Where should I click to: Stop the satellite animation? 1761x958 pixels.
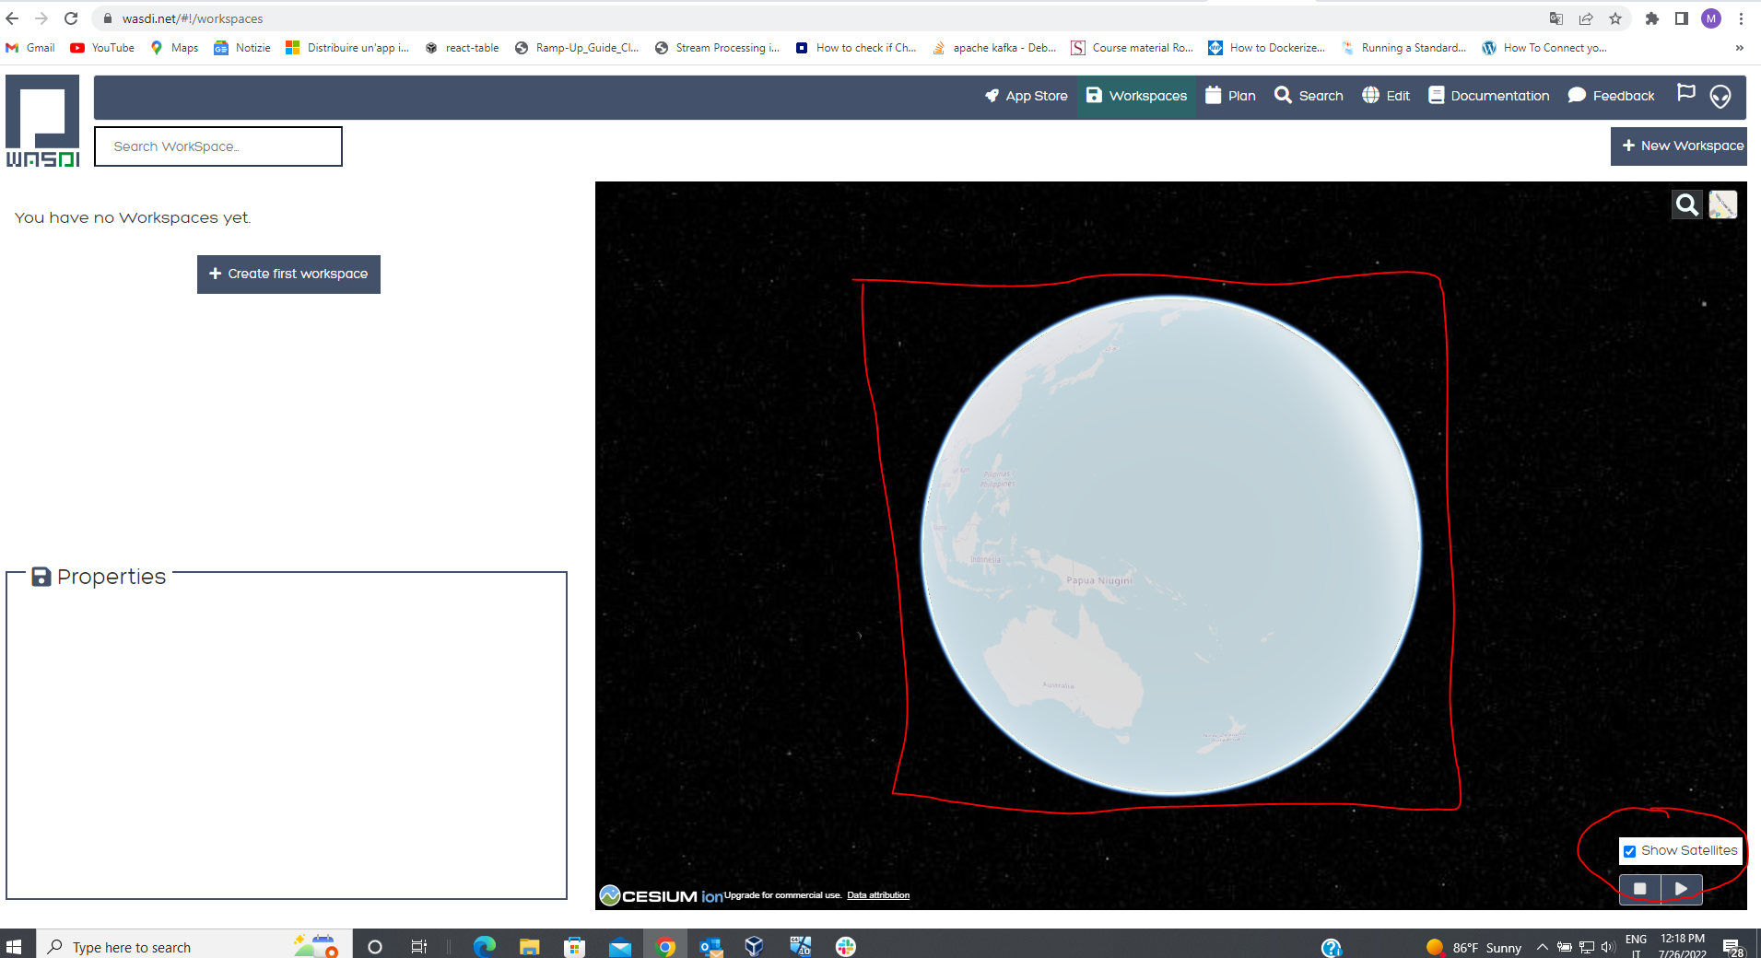click(1638, 888)
